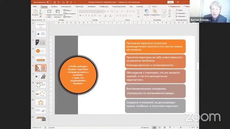Click the fit slide to window icon
Image resolution: width=230 pixels, height=129 pixels.
197,128
